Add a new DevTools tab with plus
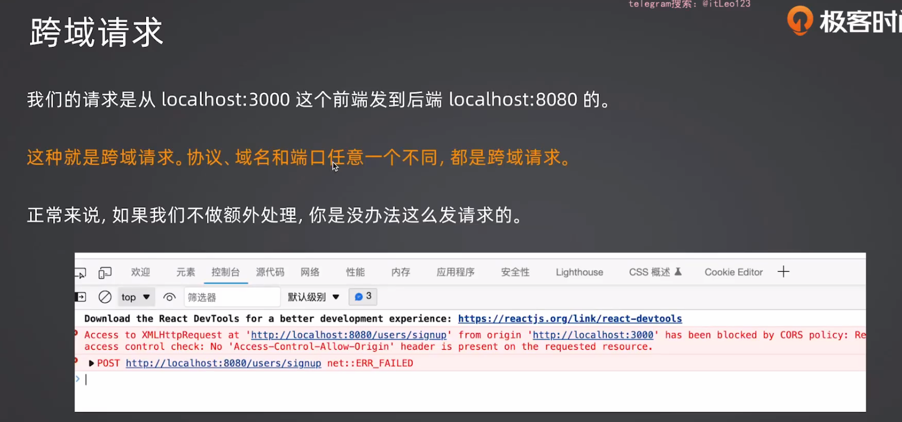The width and height of the screenshot is (902, 422). tap(783, 272)
